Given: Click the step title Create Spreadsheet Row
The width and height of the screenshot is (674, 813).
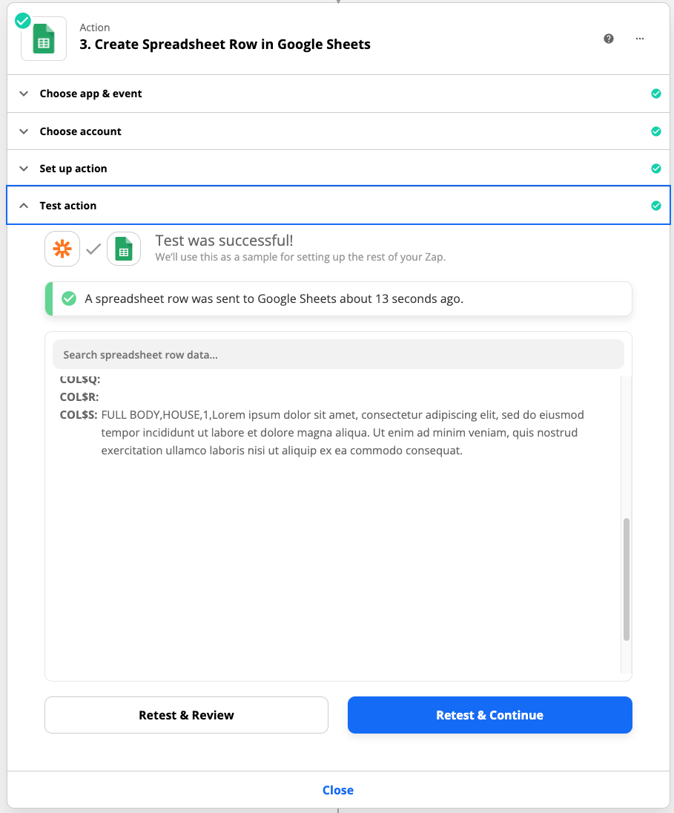Looking at the screenshot, I should 225,45.
